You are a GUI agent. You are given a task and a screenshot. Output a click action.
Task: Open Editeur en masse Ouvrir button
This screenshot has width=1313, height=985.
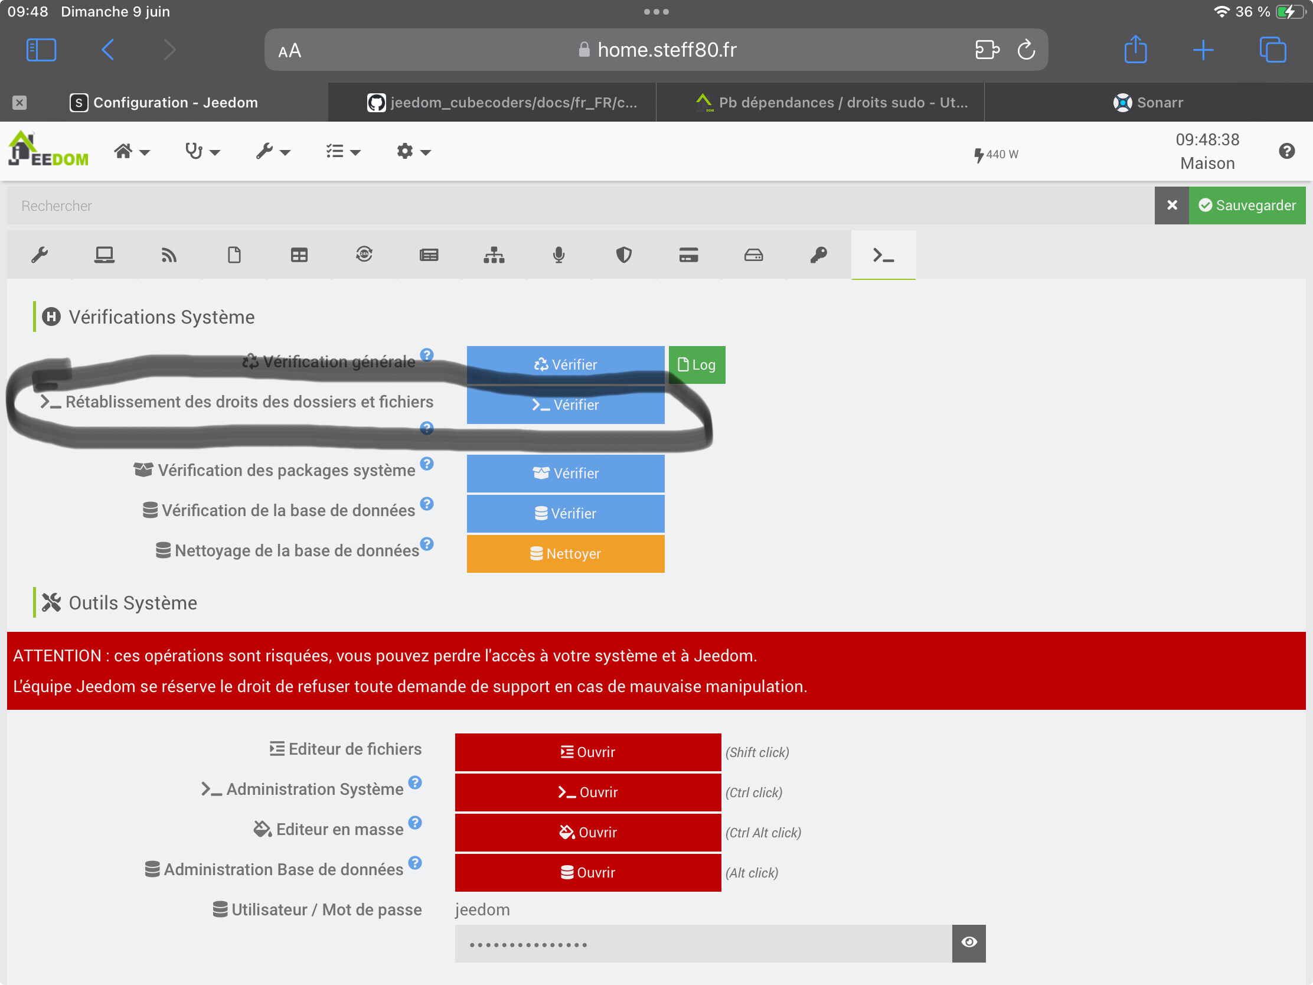tap(587, 833)
